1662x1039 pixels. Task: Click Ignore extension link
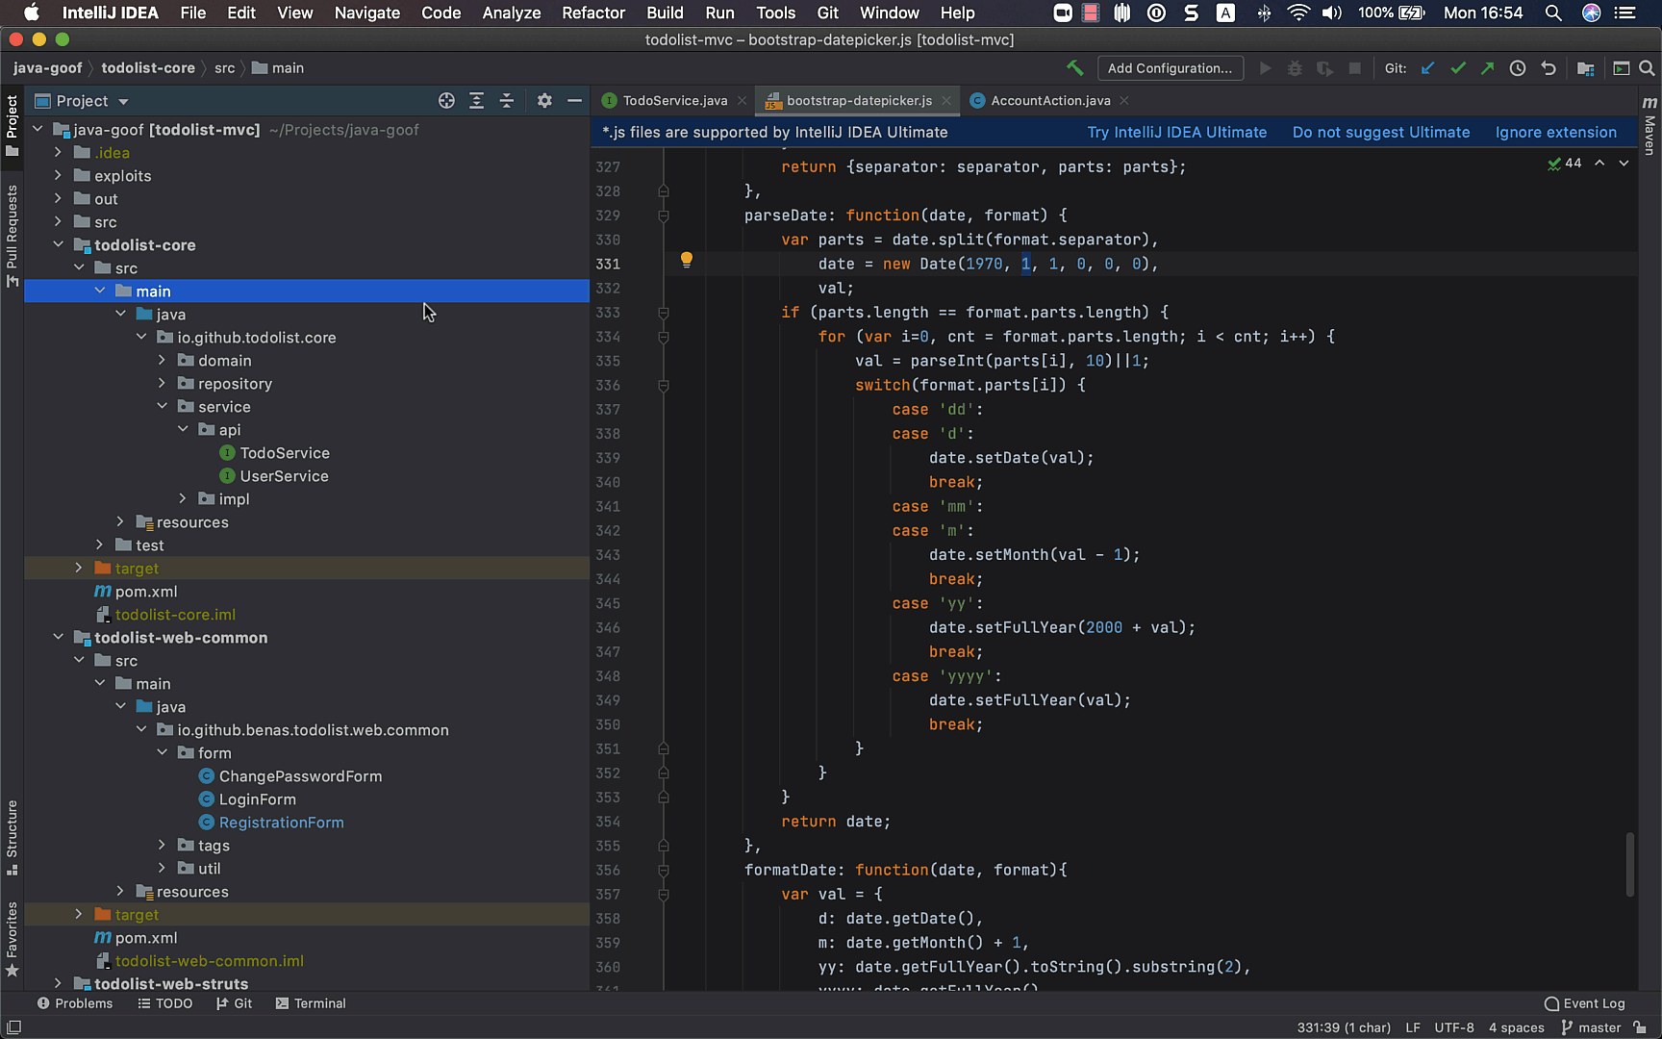1555,133
